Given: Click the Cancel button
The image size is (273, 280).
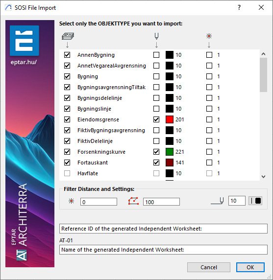Looking at the screenshot, I should coord(209,267).
